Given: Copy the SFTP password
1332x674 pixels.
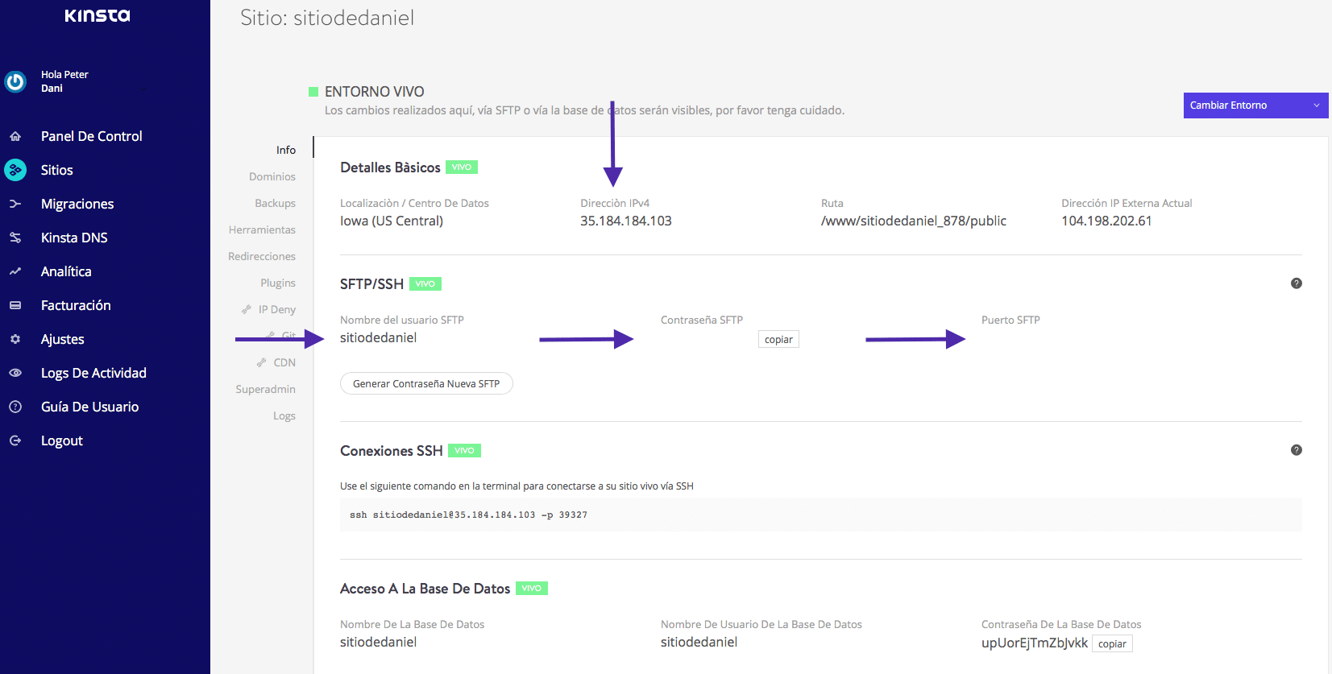Looking at the screenshot, I should pyautogui.click(x=778, y=339).
